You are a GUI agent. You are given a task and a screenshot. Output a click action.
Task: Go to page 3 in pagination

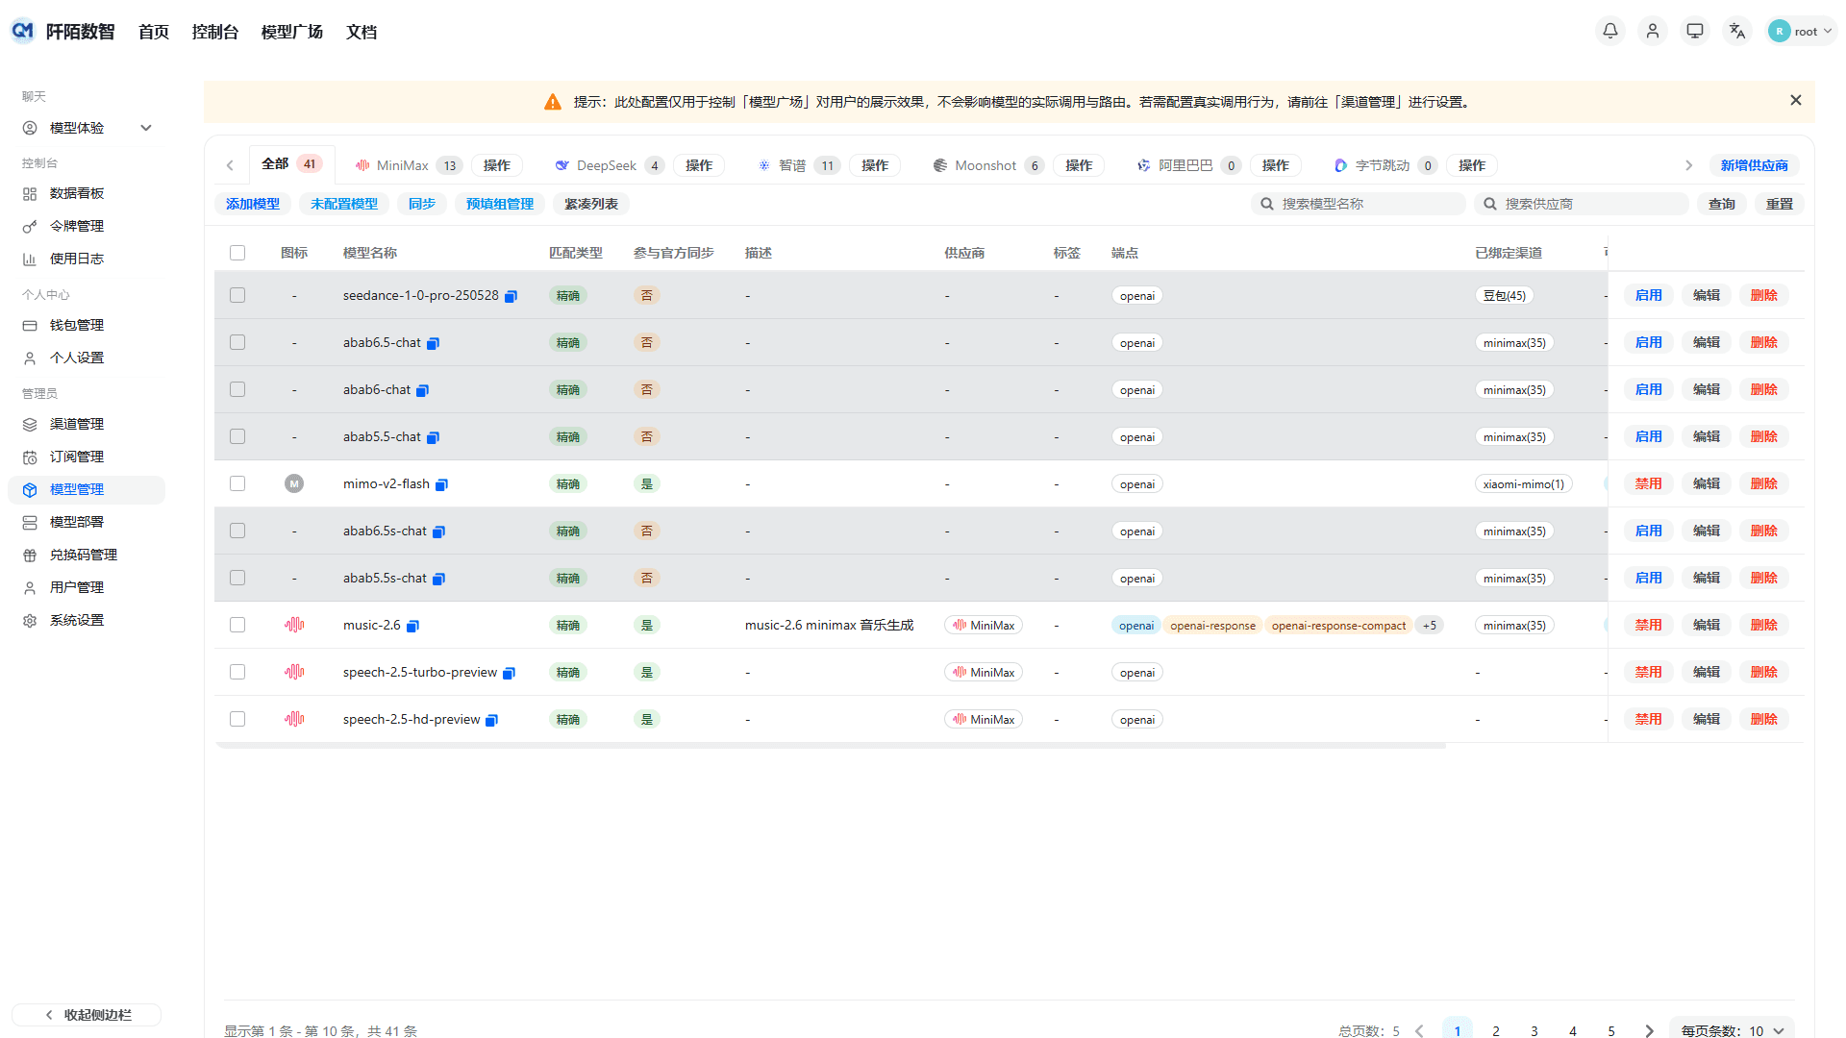(1534, 1030)
